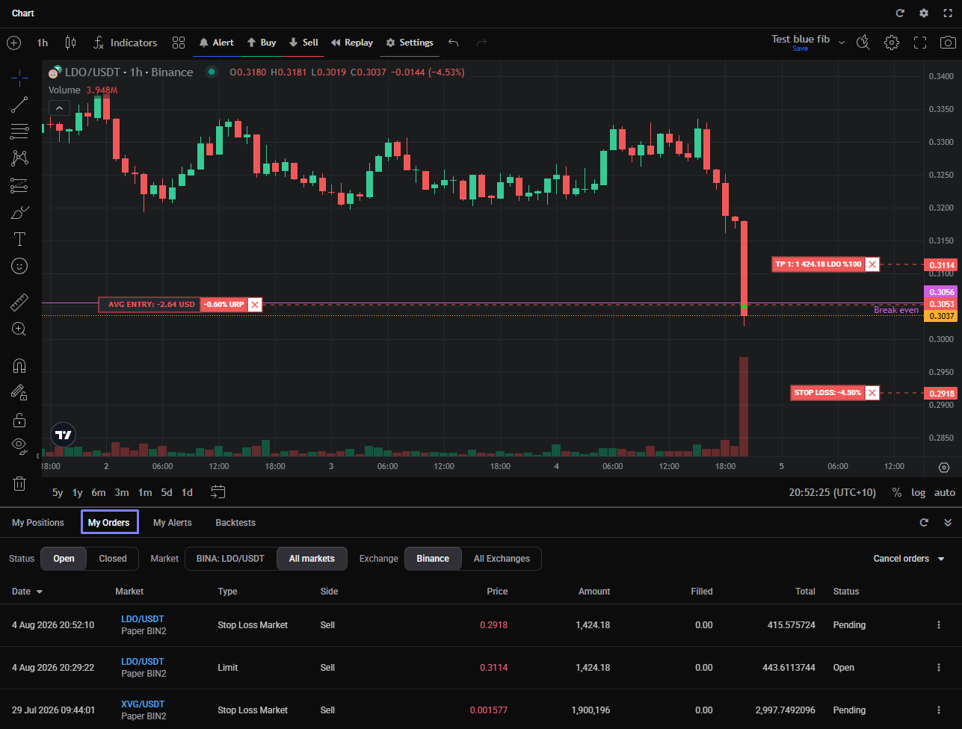Change the 1h timeframe interval
The image size is (962, 729).
pos(43,43)
